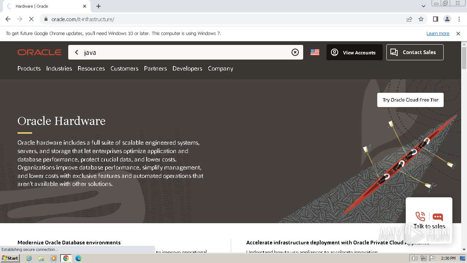Open the network icon in system tray
This screenshot has width=467, height=263.
pyautogui.click(x=424, y=258)
